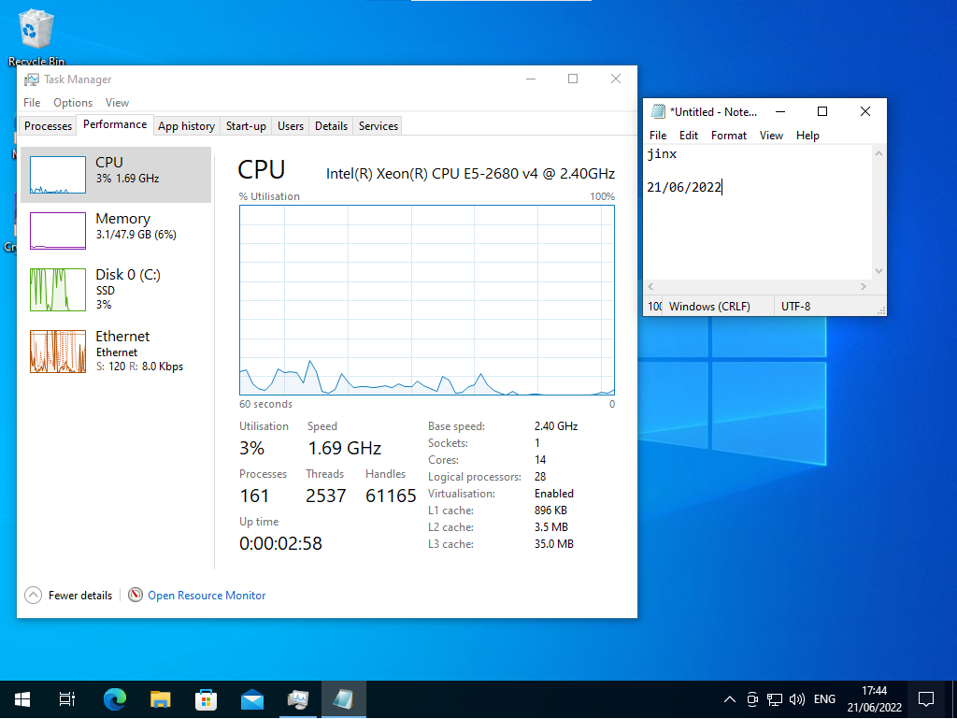
Task: Open the App history tab
Action: [x=186, y=126]
